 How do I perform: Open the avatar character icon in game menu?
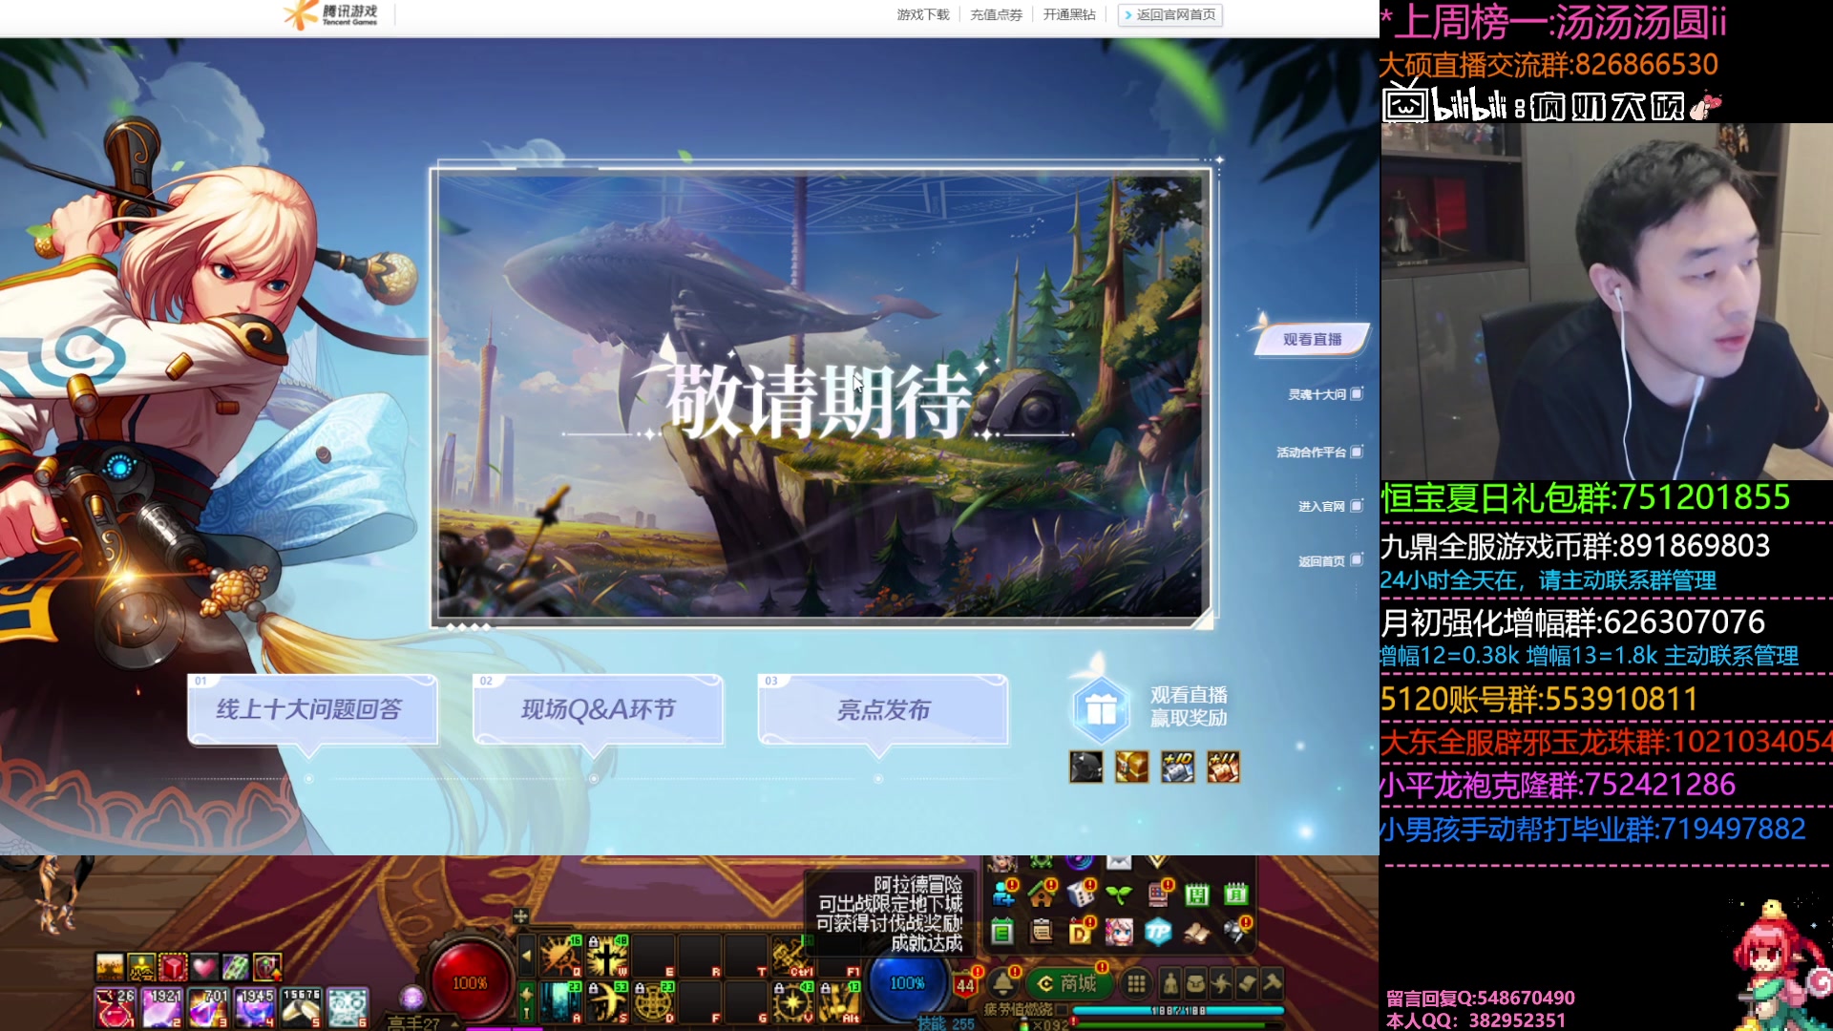coord(1119,933)
